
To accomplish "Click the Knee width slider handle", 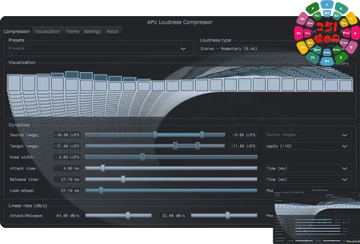I will click(x=143, y=157).
